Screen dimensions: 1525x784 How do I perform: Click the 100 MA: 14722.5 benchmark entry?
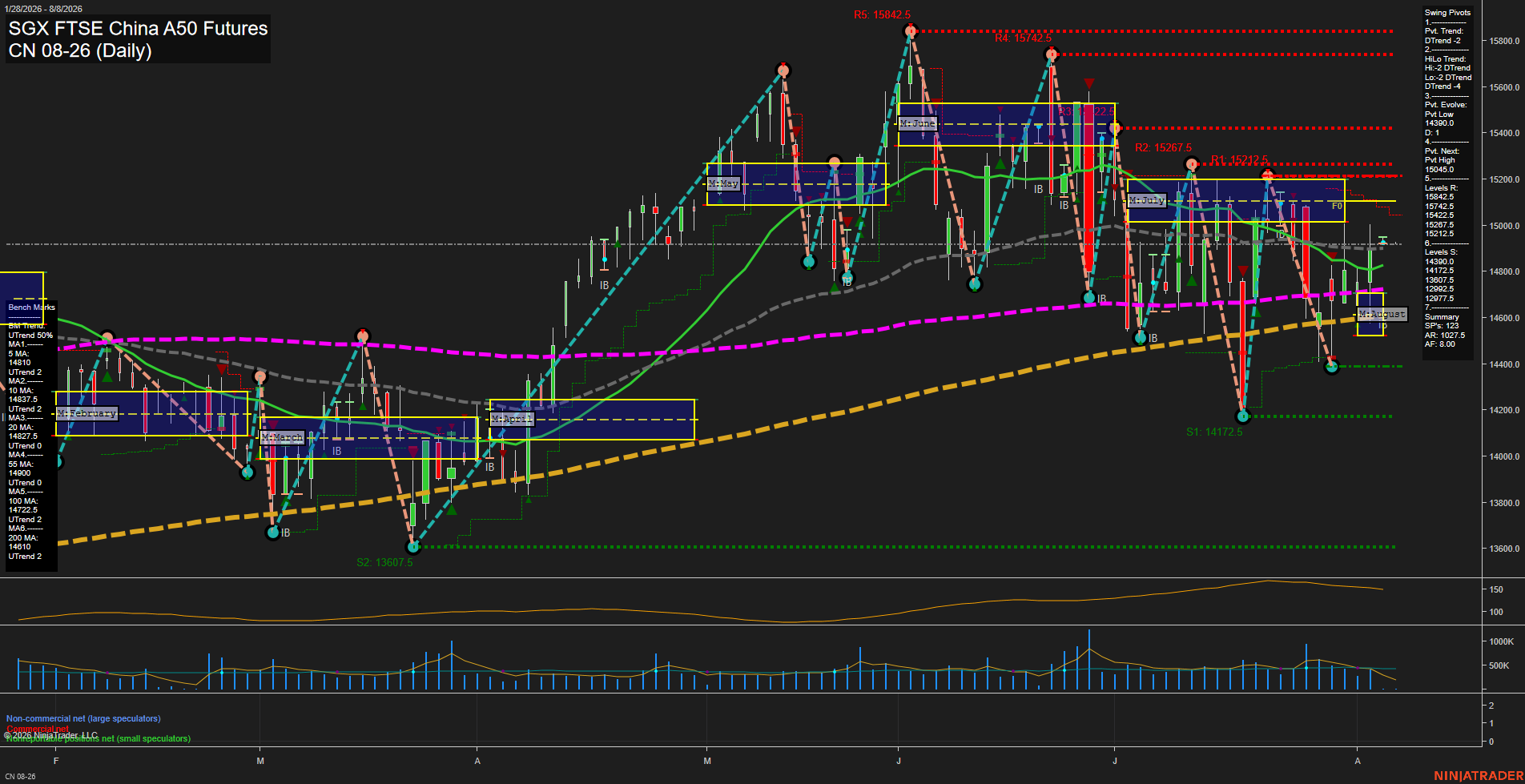pyautogui.click(x=24, y=505)
